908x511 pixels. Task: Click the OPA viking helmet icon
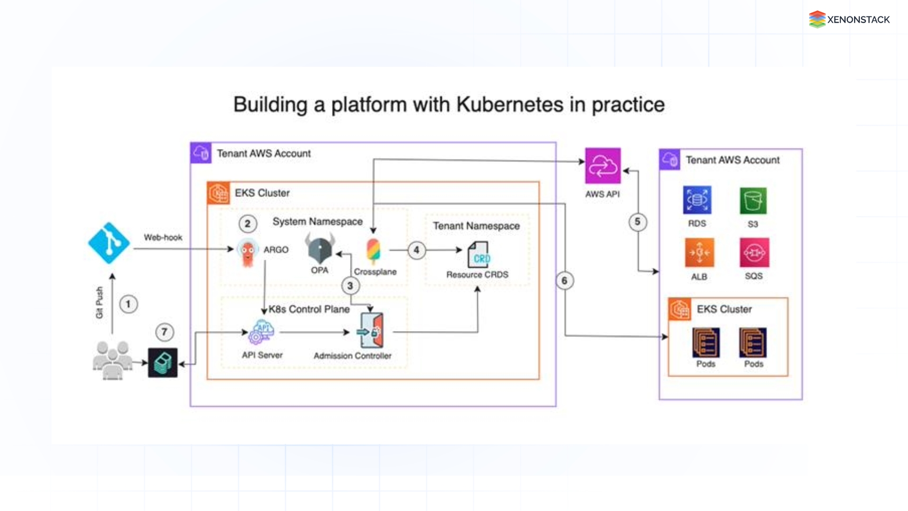tap(320, 248)
